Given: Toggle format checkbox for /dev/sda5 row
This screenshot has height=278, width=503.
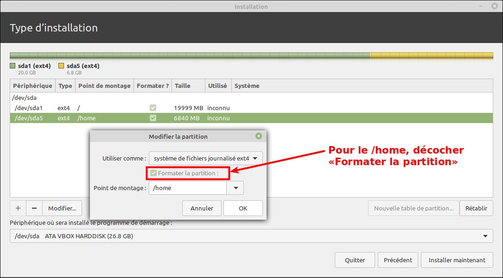Looking at the screenshot, I should pos(153,118).
